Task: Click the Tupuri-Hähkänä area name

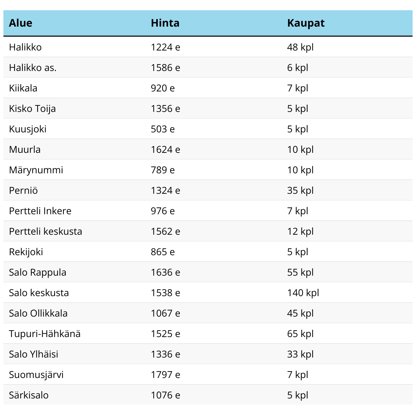Action: pos(45,334)
